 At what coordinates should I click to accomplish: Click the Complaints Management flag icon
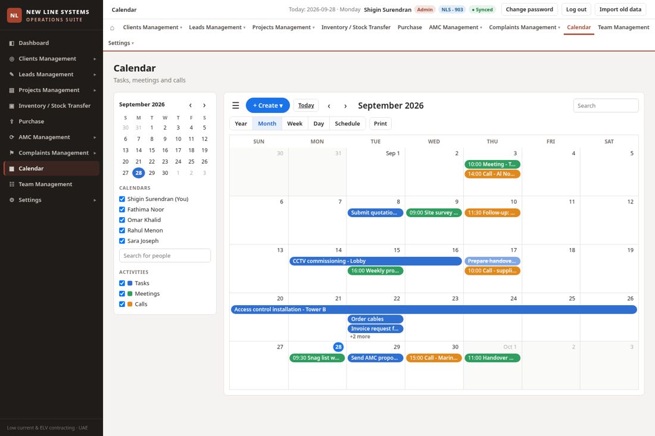12,153
